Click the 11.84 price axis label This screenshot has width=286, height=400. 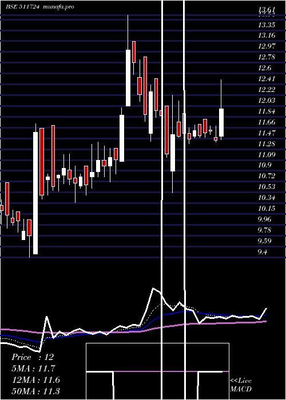(x=267, y=111)
